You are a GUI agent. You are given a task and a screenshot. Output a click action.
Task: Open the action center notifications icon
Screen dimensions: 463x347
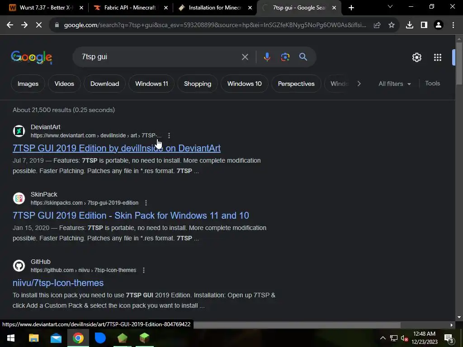tap(449, 338)
